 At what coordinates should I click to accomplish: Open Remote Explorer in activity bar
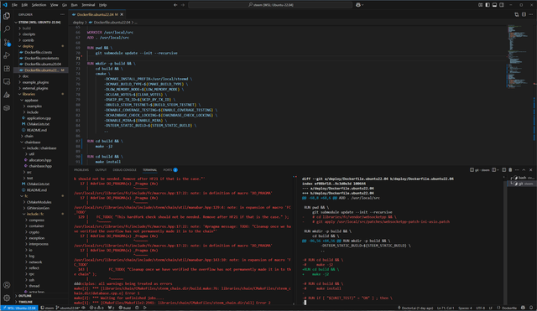point(7,82)
